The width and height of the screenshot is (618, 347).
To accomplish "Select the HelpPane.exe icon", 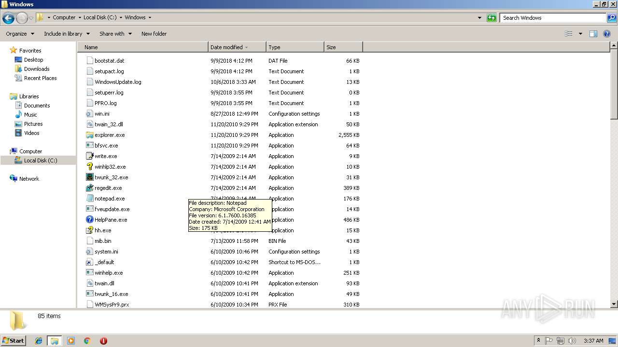I will pyautogui.click(x=89, y=220).
